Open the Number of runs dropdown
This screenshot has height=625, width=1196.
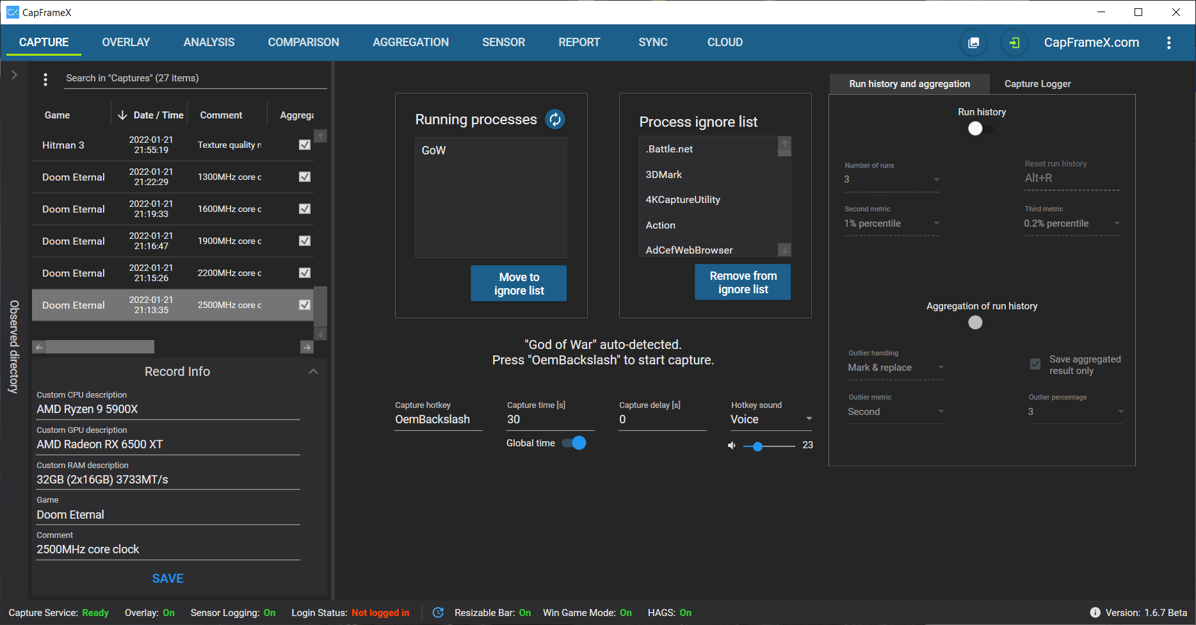click(892, 179)
